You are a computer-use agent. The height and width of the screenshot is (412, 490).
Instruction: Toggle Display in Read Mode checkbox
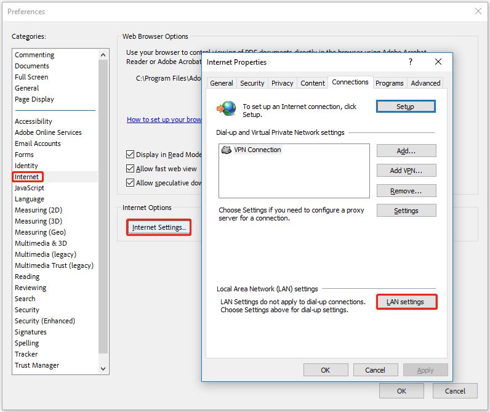(x=130, y=154)
